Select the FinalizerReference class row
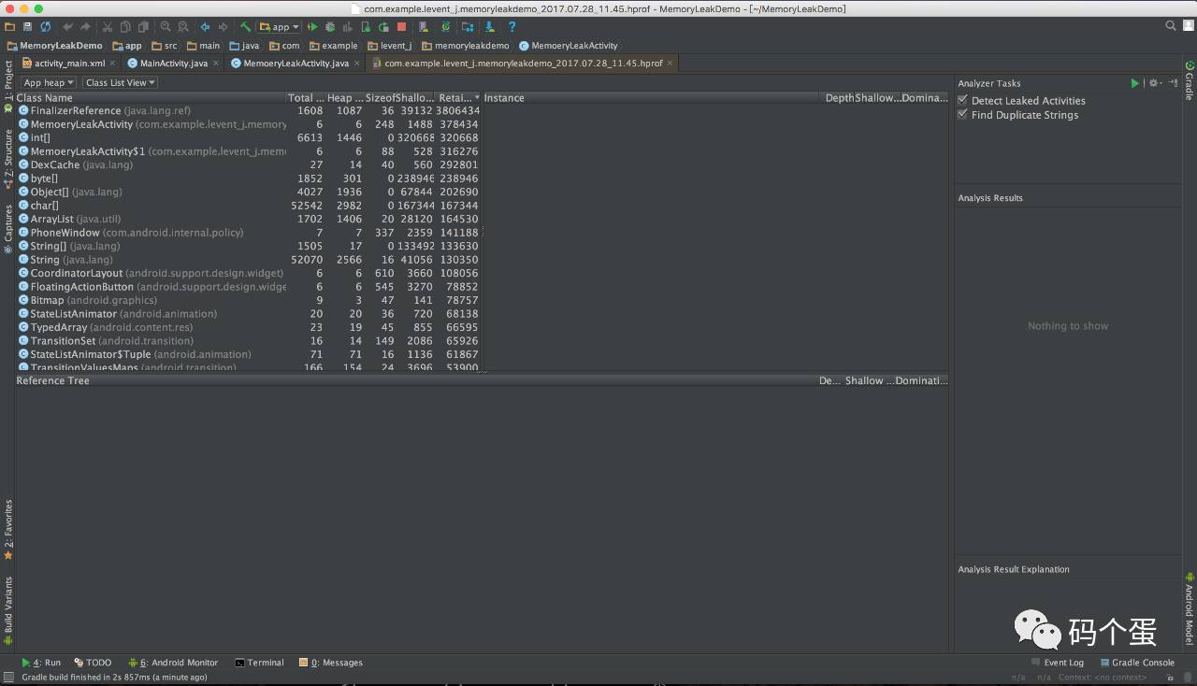Image resolution: width=1197 pixels, height=686 pixels. pyautogui.click(x=249, y=110)
